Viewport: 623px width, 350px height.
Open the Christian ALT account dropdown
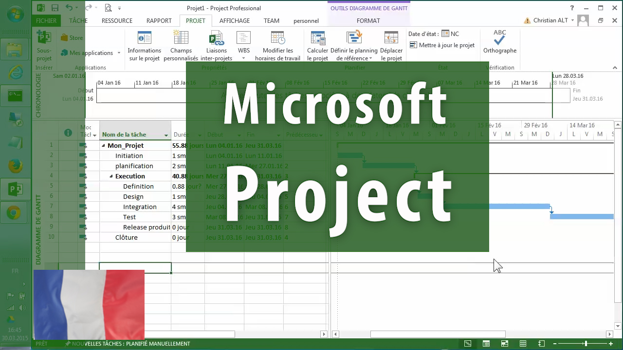point(572,20)
